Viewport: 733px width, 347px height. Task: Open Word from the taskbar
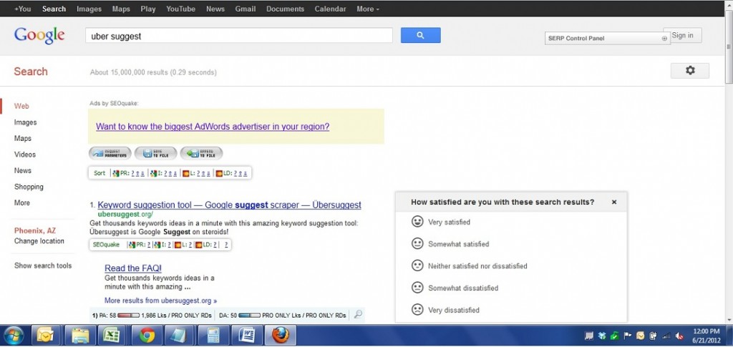(x=247, y=336)
